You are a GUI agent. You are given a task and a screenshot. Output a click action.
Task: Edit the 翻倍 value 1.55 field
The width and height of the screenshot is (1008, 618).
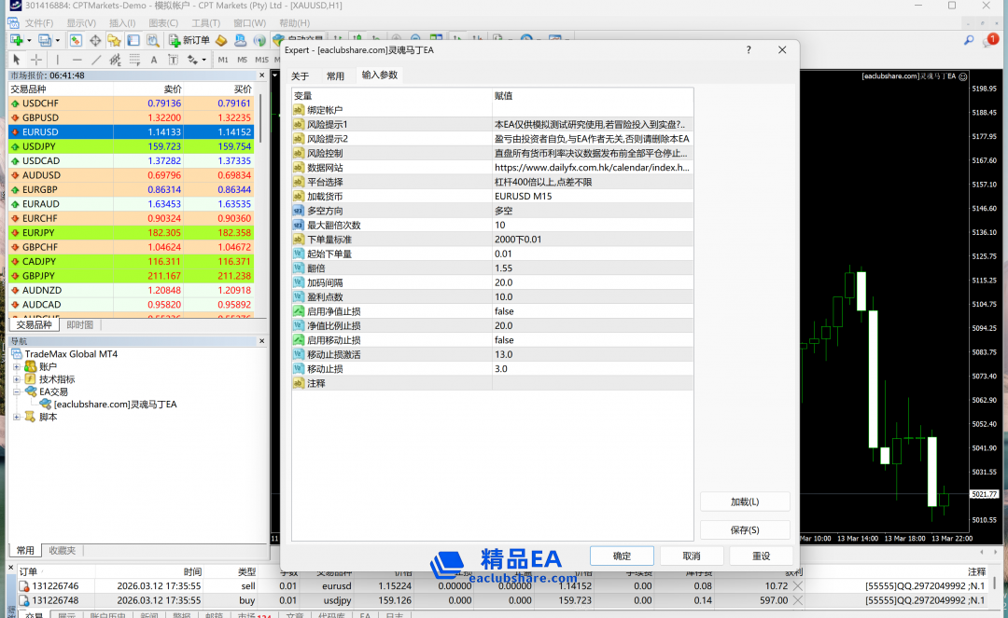[592, 268]
